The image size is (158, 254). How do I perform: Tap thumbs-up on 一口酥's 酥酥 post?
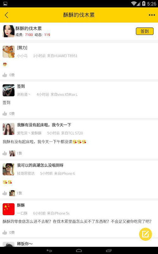click(x=5, y=232)
